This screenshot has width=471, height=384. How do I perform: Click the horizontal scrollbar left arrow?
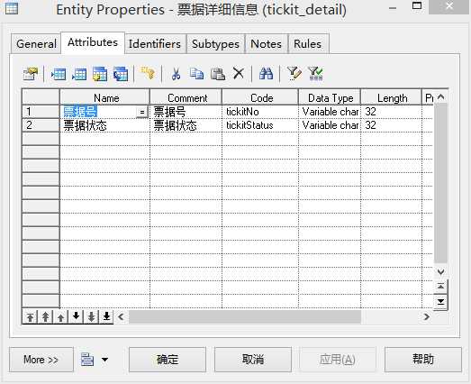tap(121, 316)
